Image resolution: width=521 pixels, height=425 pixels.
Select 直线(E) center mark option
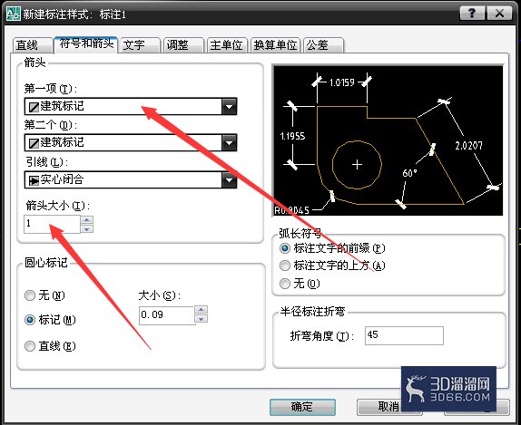(50, 346)
